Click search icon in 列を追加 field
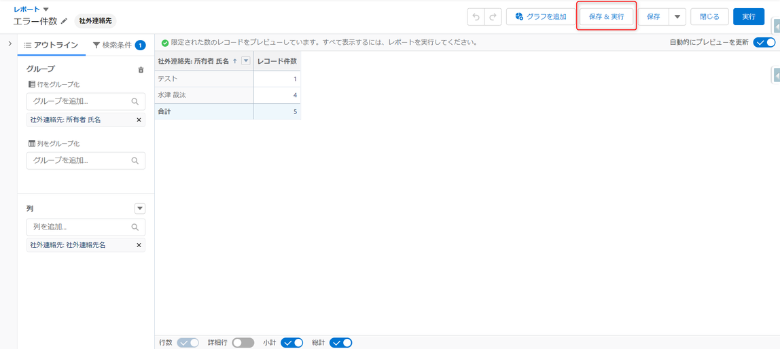780x349 pixels. point(135,227)
